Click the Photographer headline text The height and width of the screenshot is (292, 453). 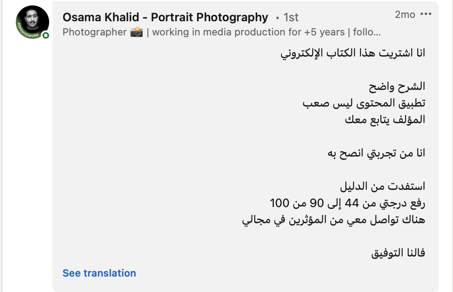95,32
